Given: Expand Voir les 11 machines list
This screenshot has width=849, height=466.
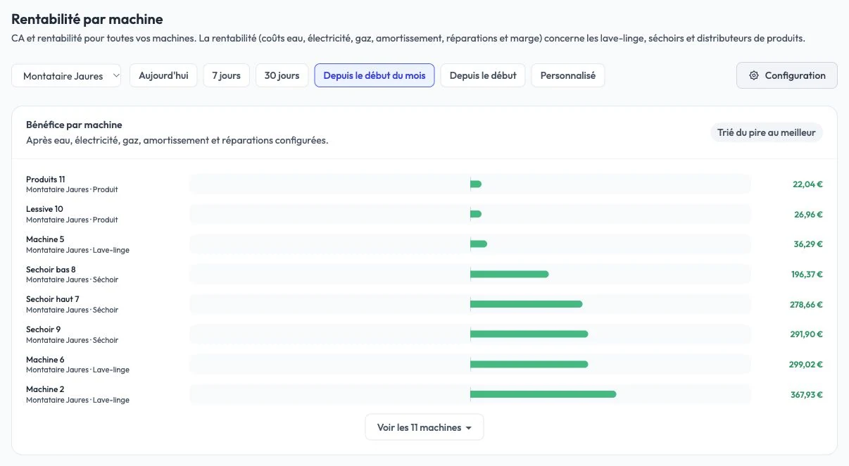Looking at the screenshot, I should (x=424, y=427).
